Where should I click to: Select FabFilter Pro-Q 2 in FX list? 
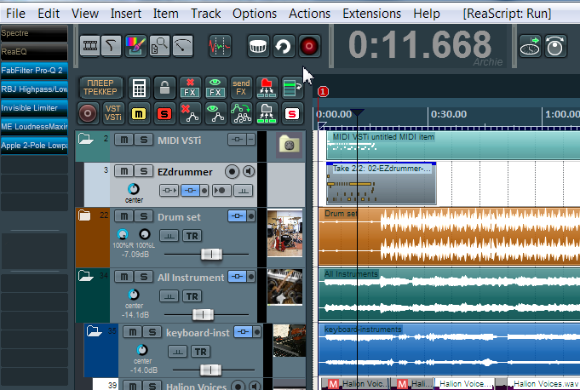[34, 71]
